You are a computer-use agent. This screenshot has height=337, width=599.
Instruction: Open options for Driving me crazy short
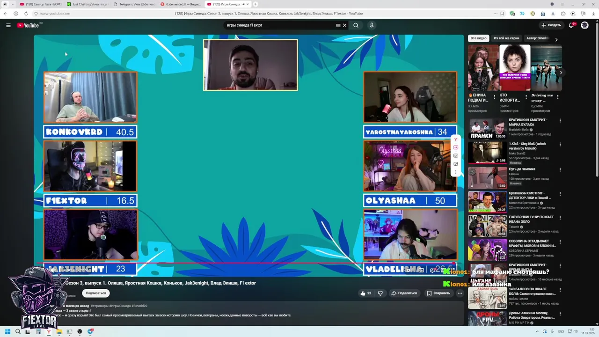pyautogui.click(x=557, y=97)
